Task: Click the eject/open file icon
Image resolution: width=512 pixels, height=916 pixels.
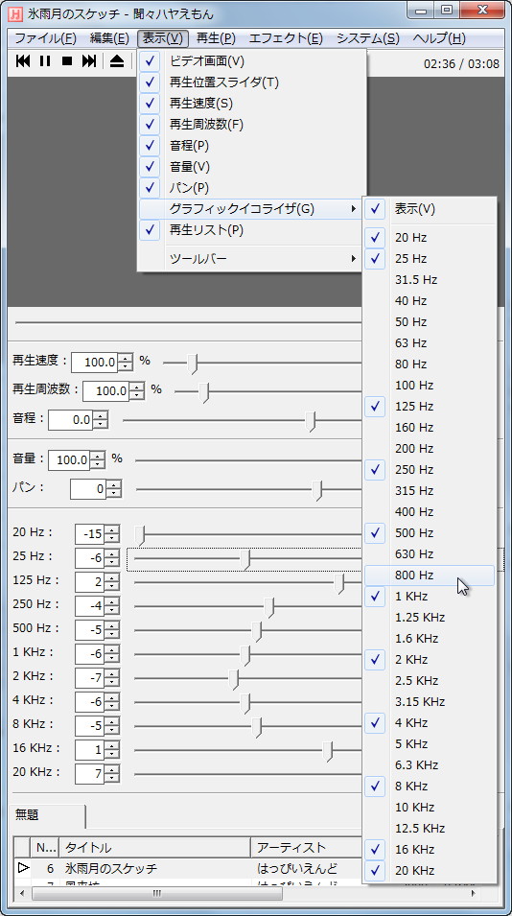Action: (117, 61)
